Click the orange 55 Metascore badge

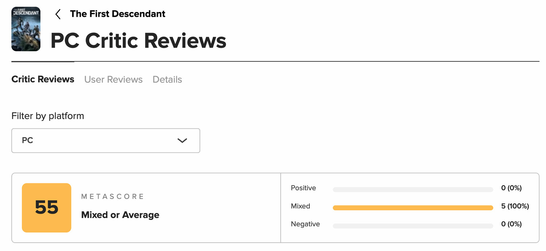coord(47,208)
